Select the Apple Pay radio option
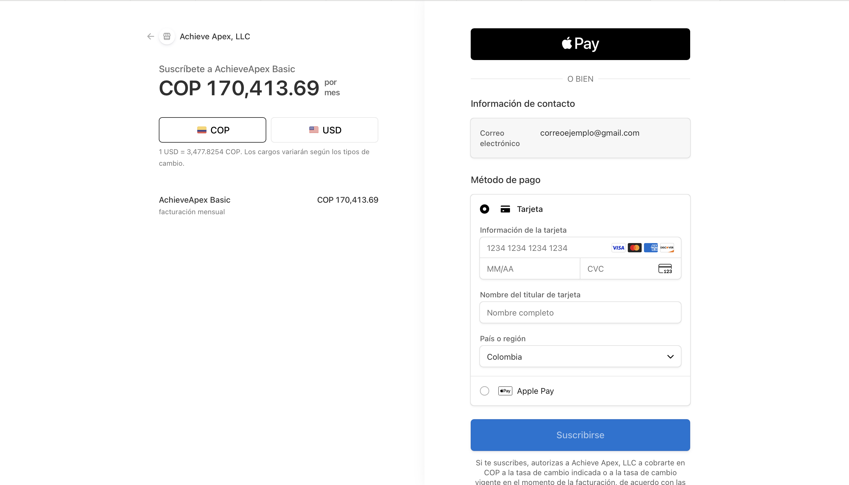The width and height of the screenshot is (849, 485). [485, 391]
